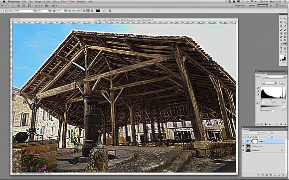Click the Layers panel trash icon
Screen dimensions: 289x180
[283, 175]
